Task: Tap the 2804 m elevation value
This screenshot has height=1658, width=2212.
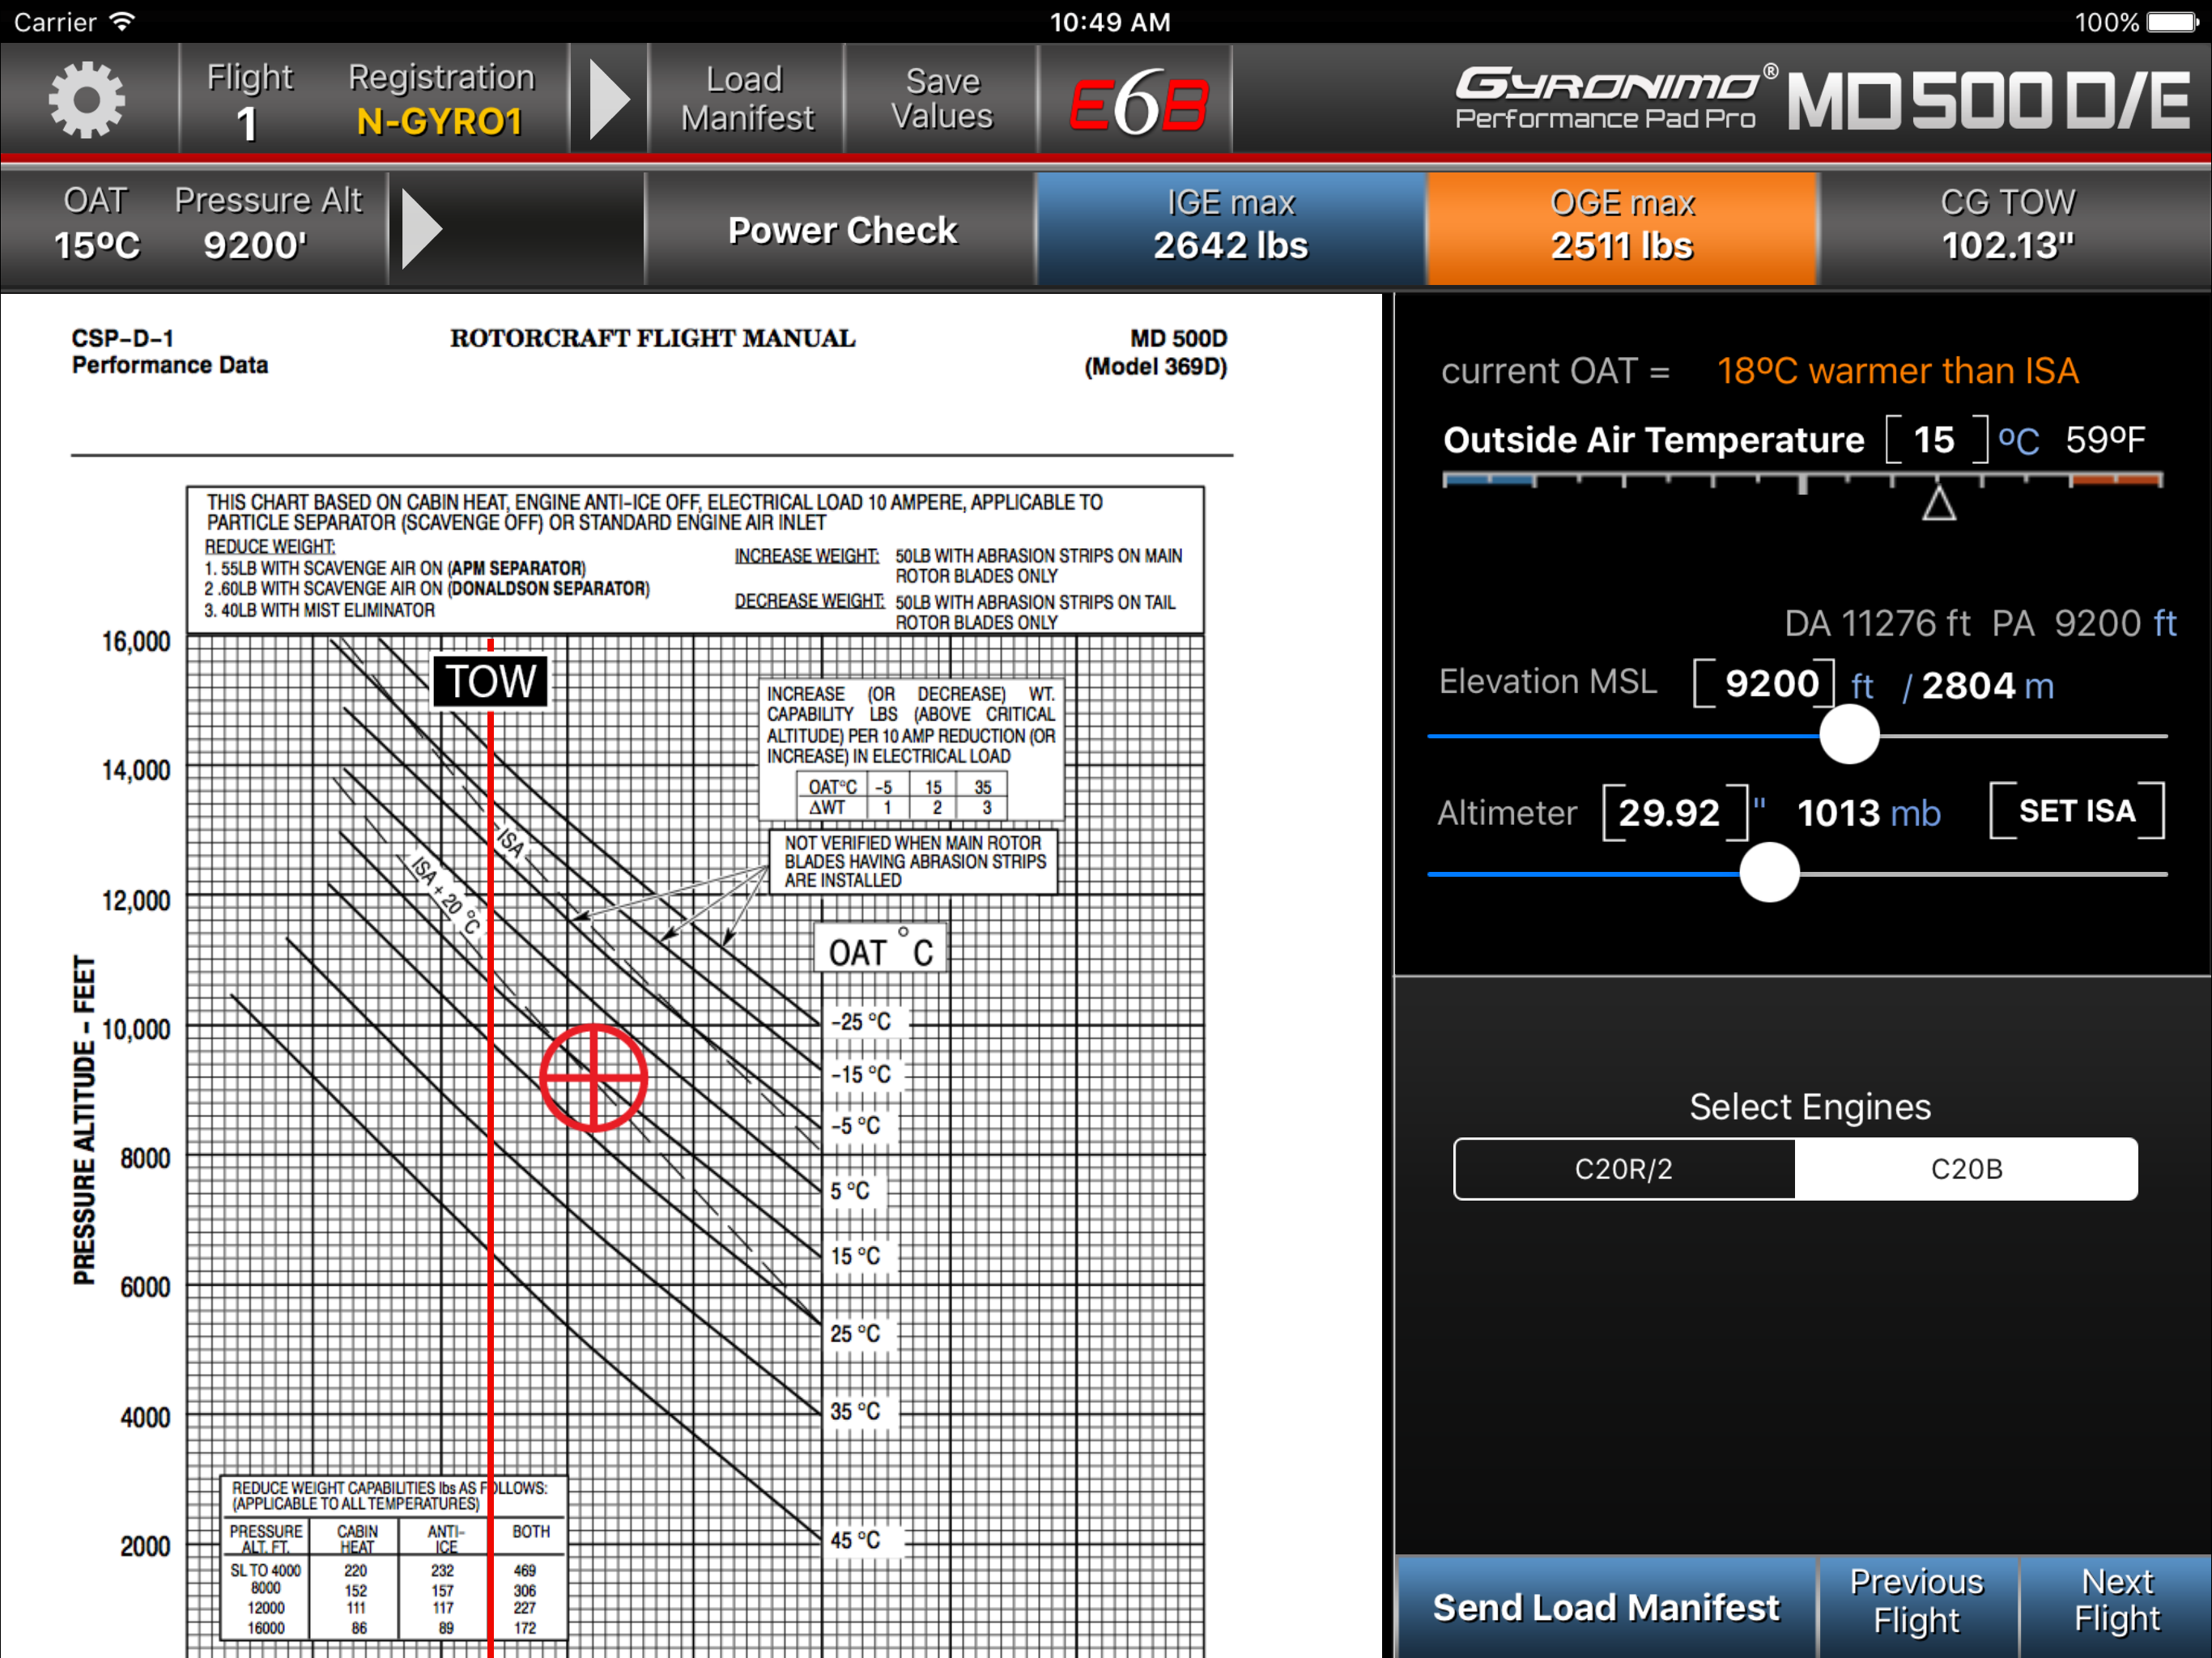Action: pos(1987,686)
